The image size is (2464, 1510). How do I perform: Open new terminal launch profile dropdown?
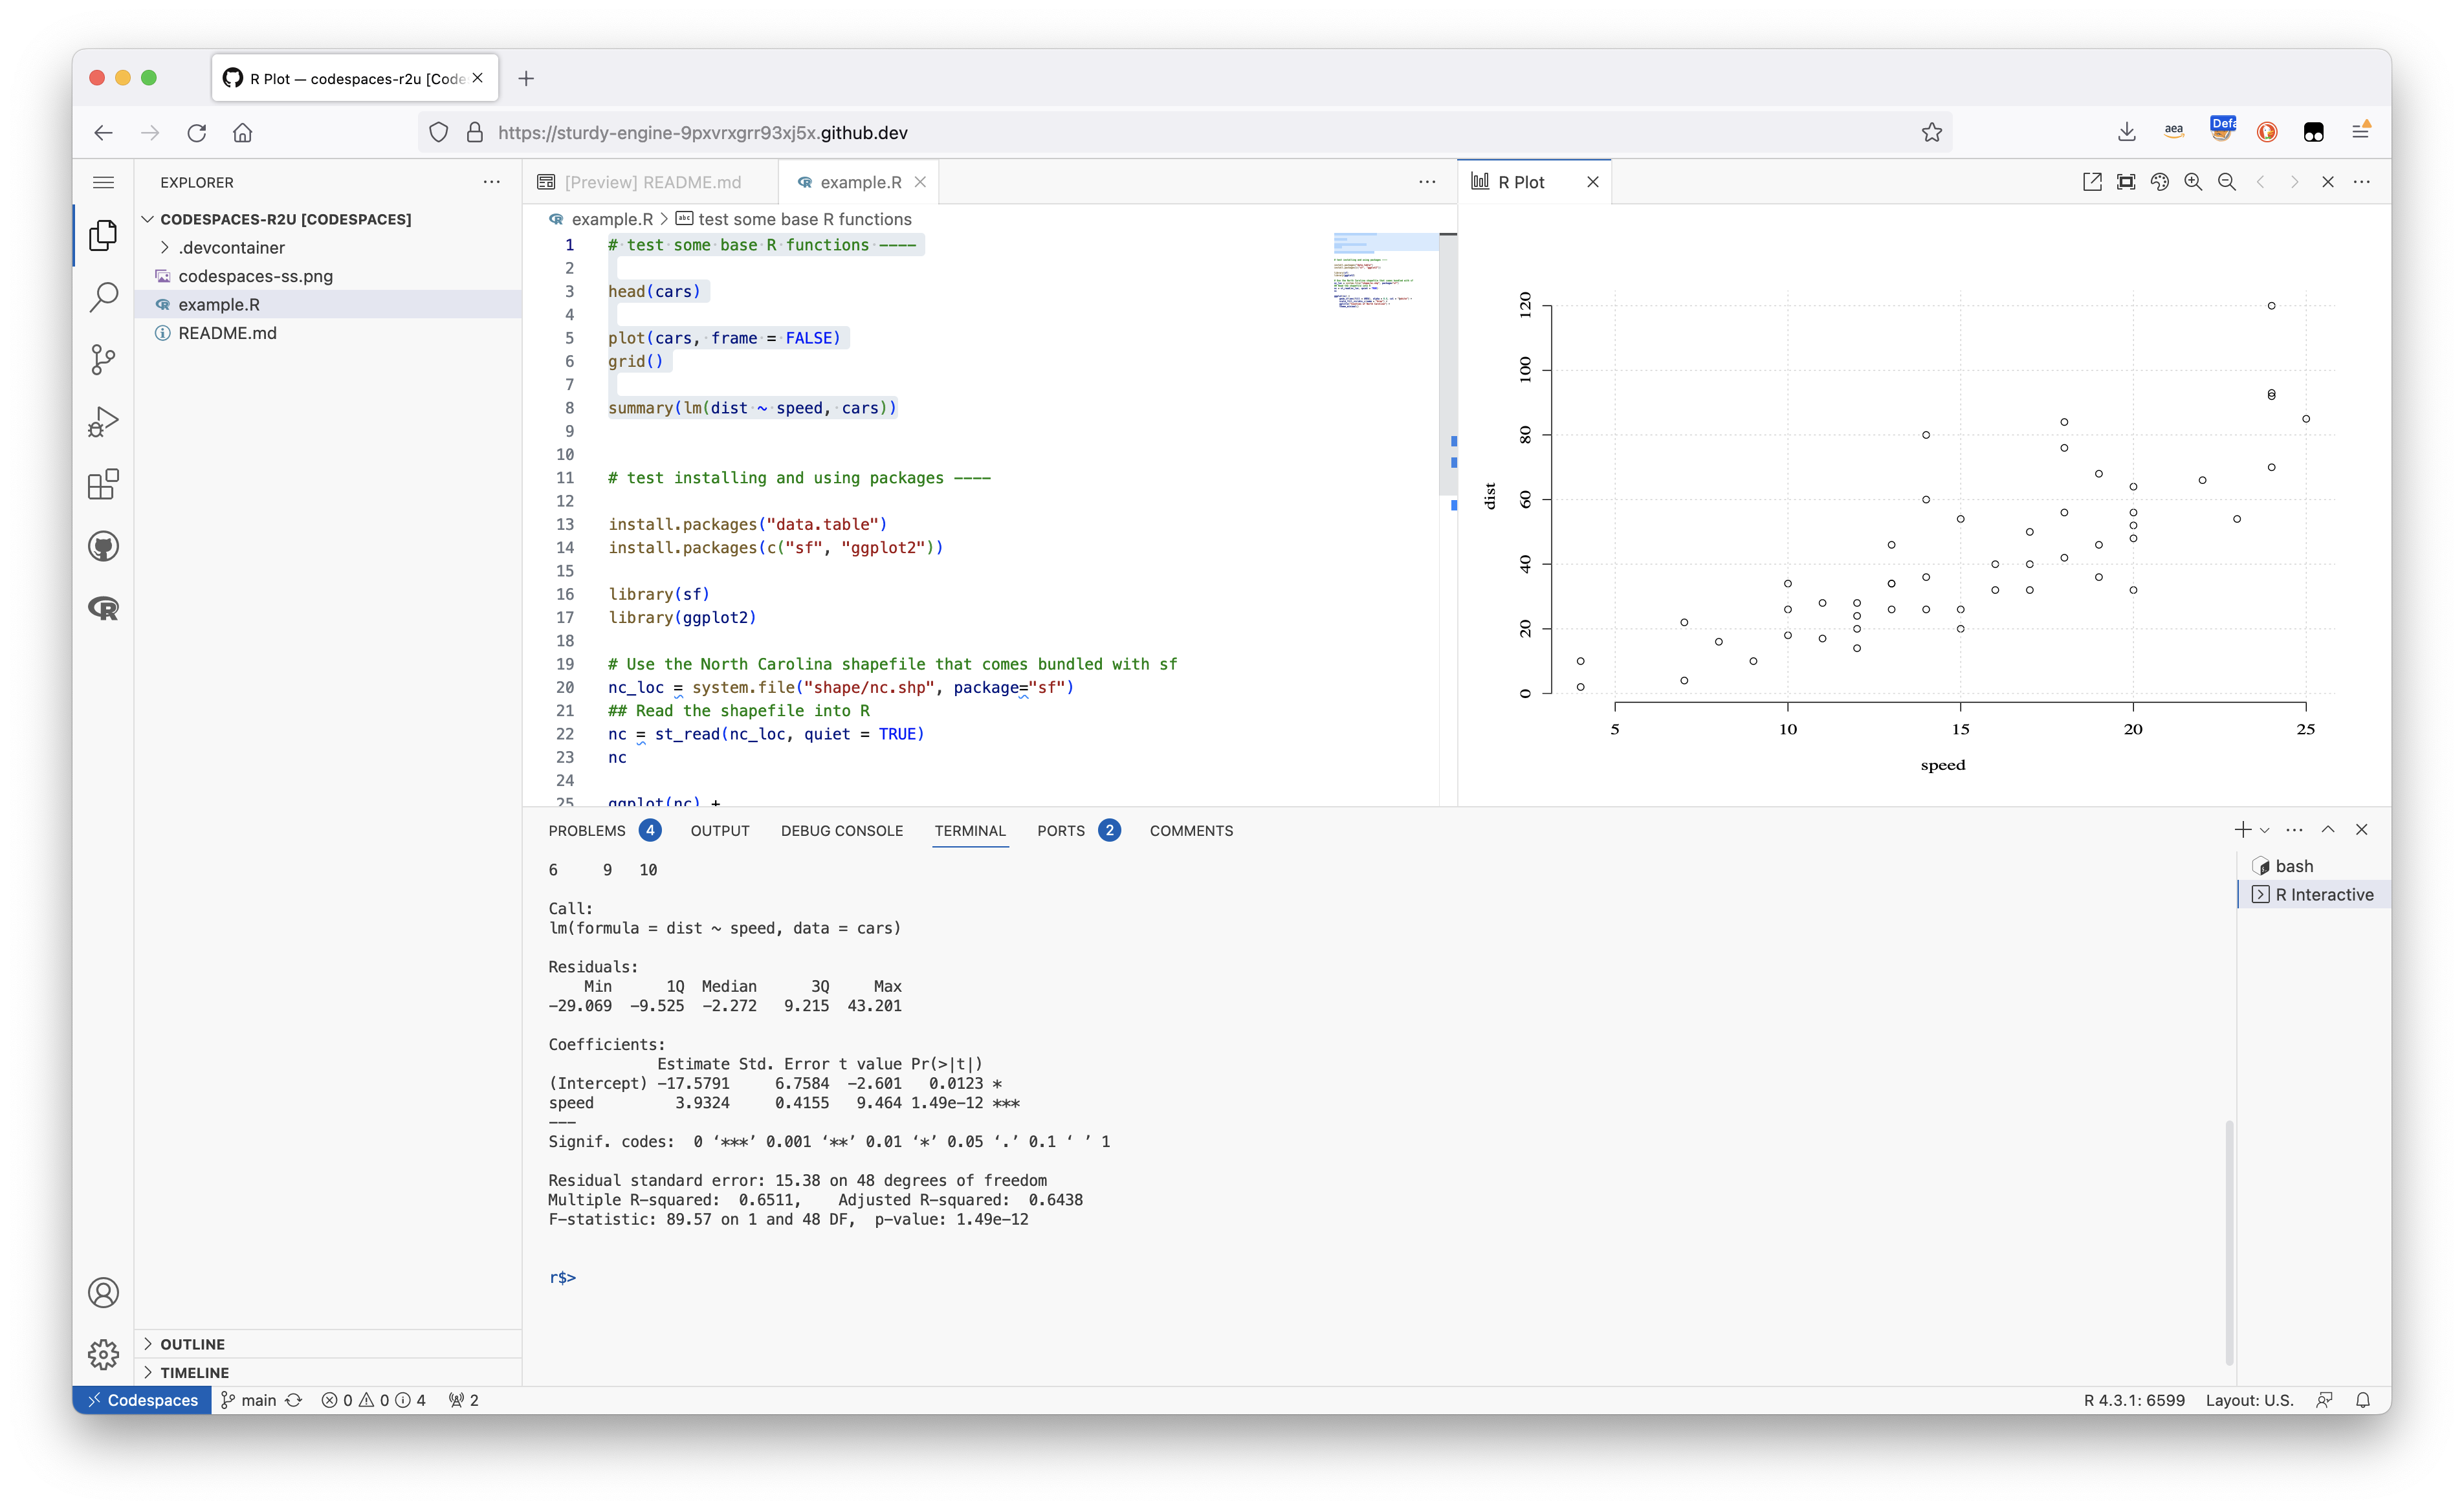click(x=2265, y=830)
